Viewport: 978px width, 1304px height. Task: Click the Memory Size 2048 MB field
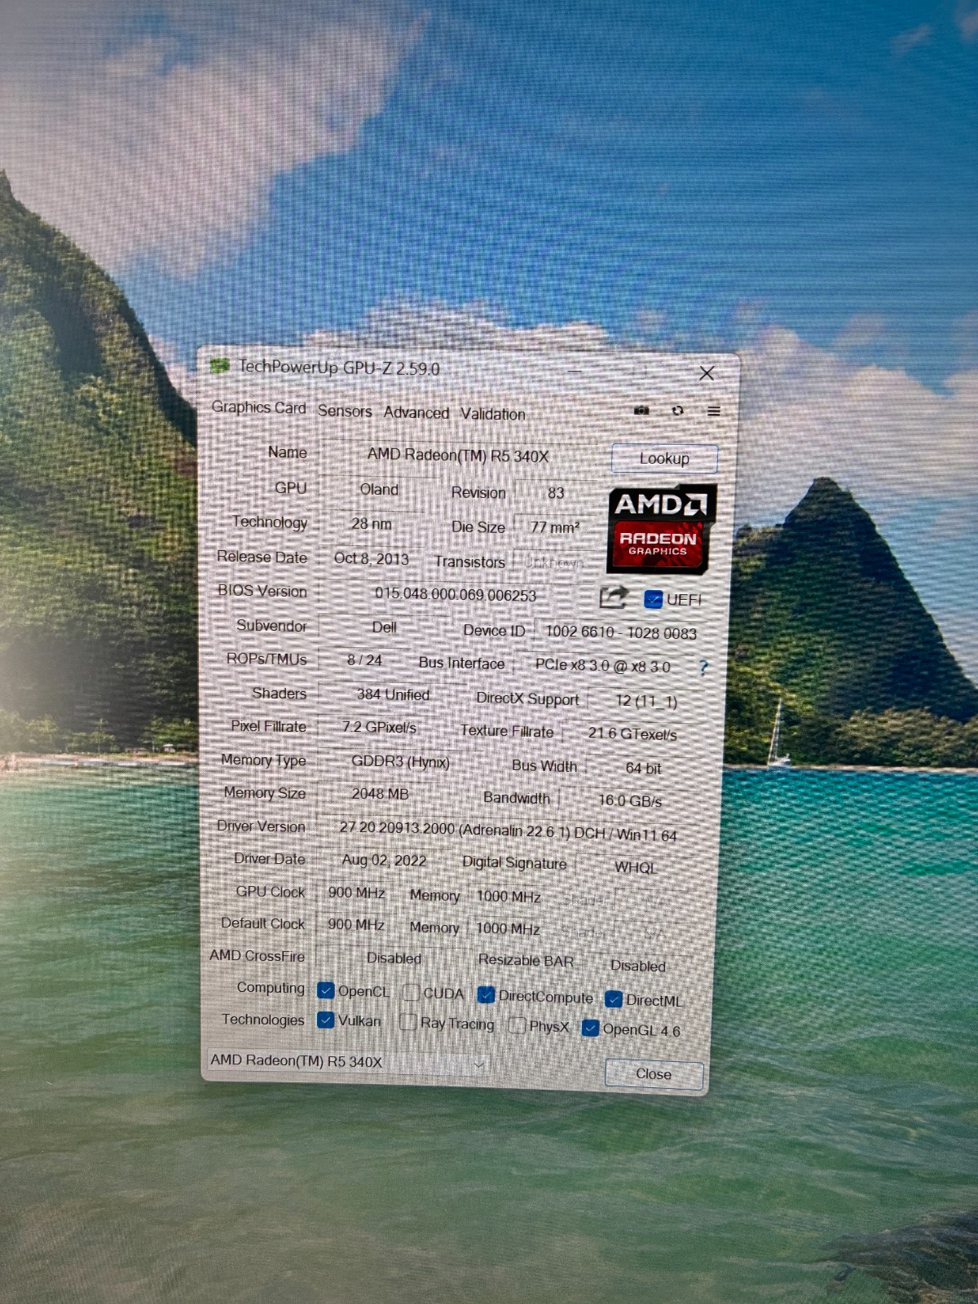click(x=380, y=794)
